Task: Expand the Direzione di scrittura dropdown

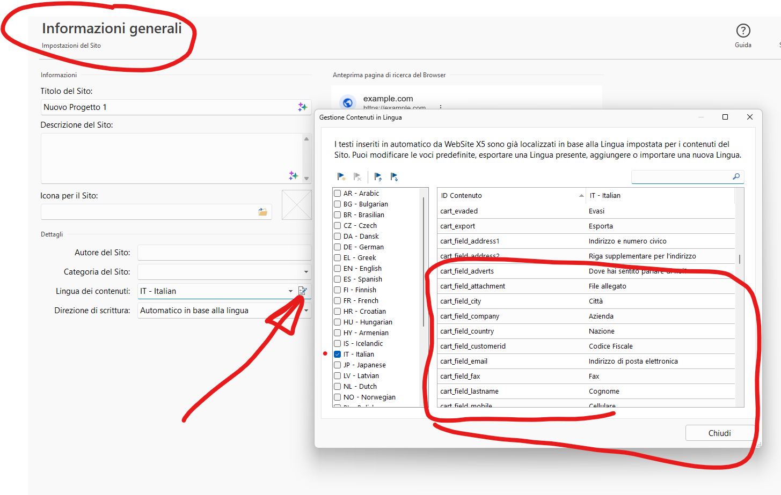Action: coord(306,311)
